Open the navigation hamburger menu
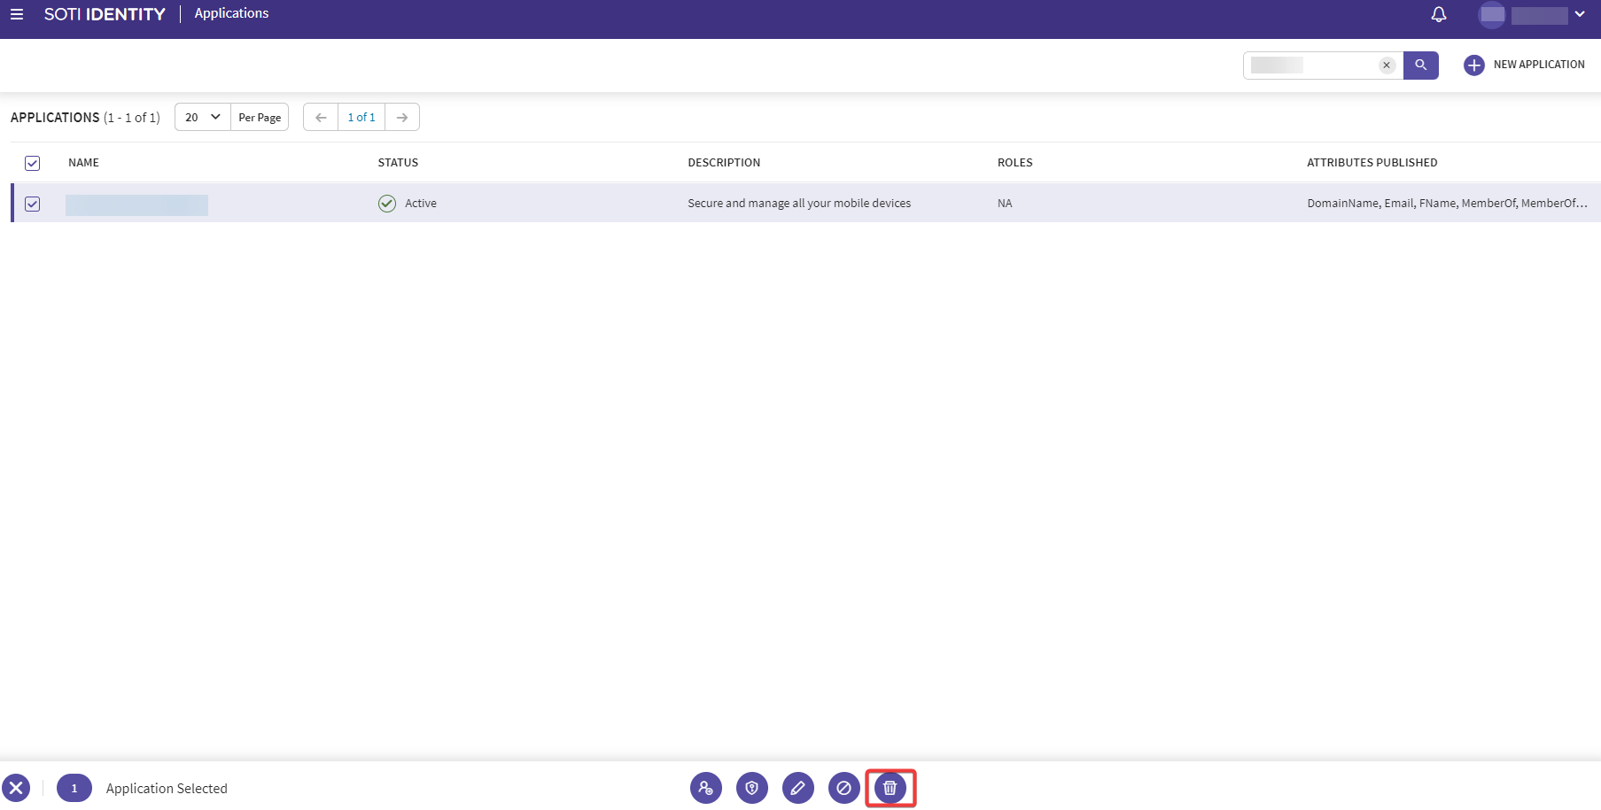This screenshot has width=1601, height=810. pos(17,14)
